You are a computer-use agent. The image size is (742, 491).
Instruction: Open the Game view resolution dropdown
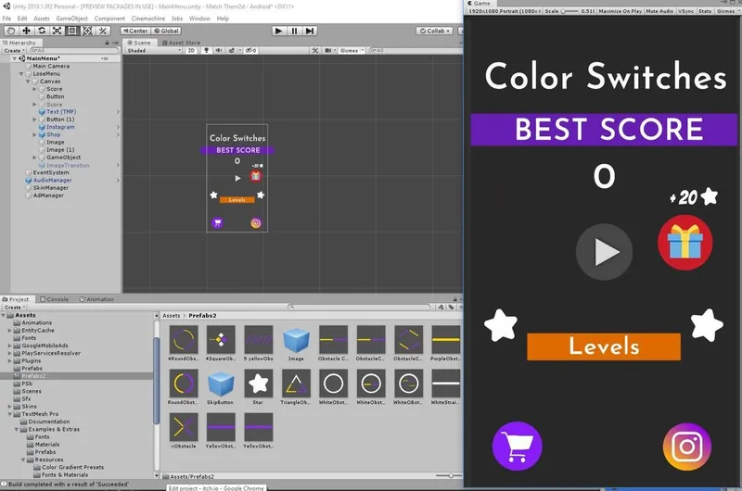[x=505, y=11]
